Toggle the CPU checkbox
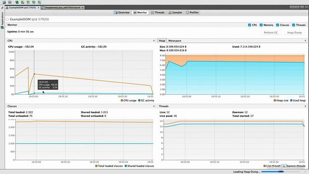The height and width of the screenshot is (174, 309). pos(250,25)
